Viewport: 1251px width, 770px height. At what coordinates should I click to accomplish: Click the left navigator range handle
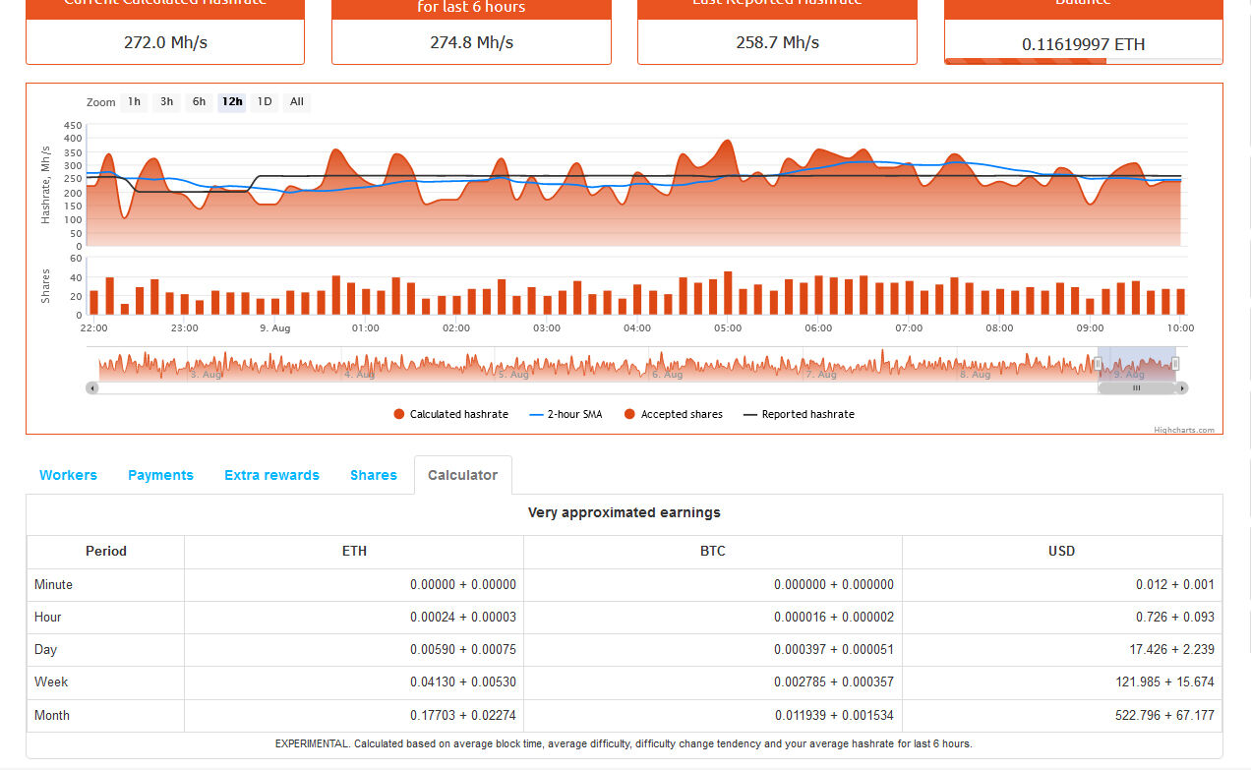[1099, 364]
